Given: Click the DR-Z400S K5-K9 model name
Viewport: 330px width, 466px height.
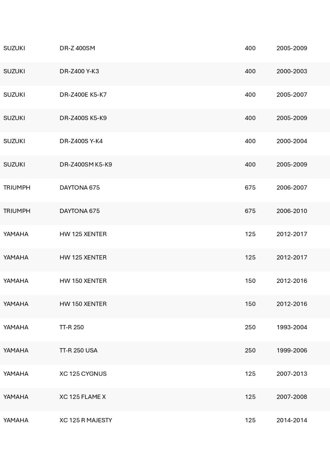Looking at the screenshot, I should pos(83,118).
